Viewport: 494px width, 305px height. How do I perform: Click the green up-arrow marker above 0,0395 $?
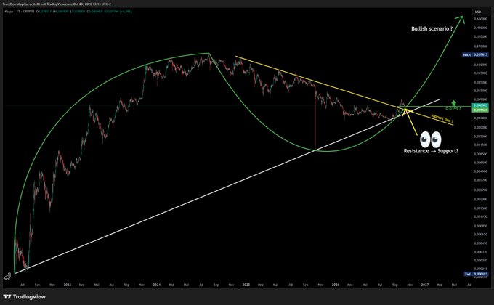tap(453, 103)
